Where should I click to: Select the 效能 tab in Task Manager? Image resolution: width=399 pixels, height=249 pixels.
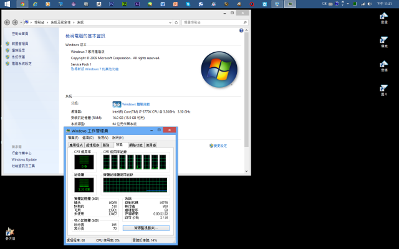coord(120,144)
